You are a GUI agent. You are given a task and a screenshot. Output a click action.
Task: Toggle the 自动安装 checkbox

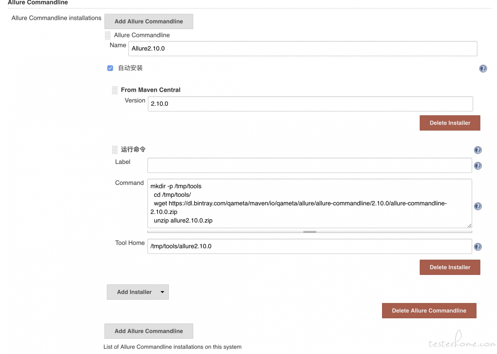110,68
